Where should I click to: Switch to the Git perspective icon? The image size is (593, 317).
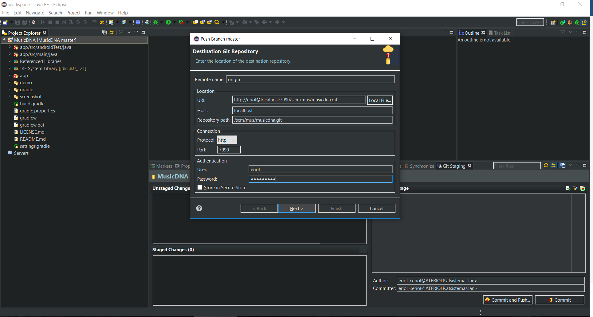point(584,22)
